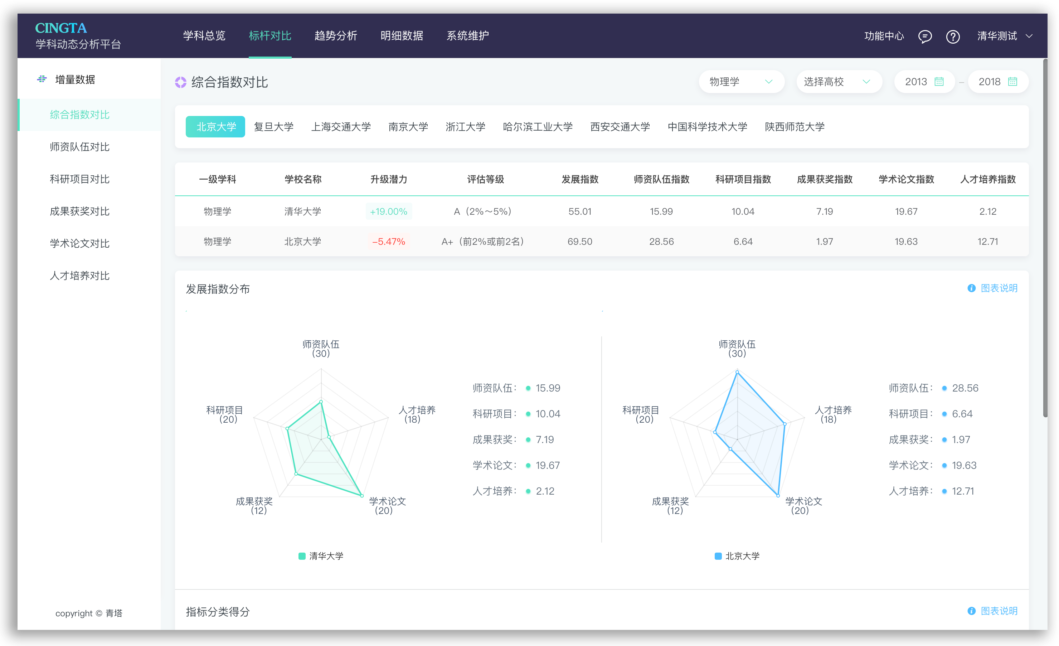Click 人才培养 value 12.71 in right legend
1059x646 pixels.
[963, 491]
